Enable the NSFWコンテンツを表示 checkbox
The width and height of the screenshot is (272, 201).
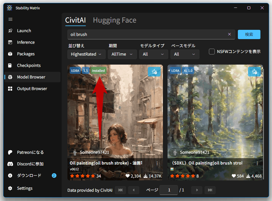pyautogui.click(x=212, y=52)
